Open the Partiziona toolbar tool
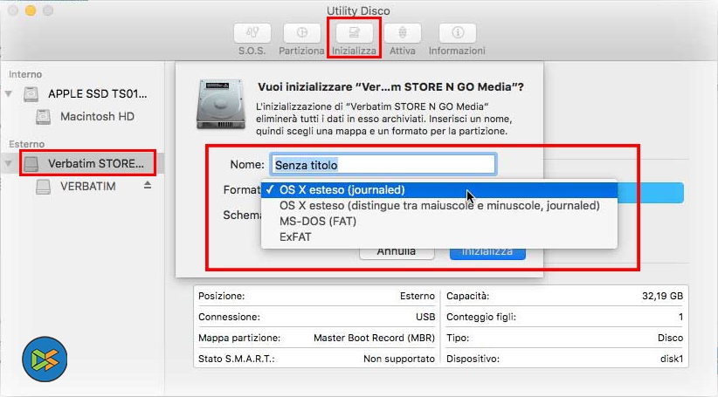 pos(301,33)
